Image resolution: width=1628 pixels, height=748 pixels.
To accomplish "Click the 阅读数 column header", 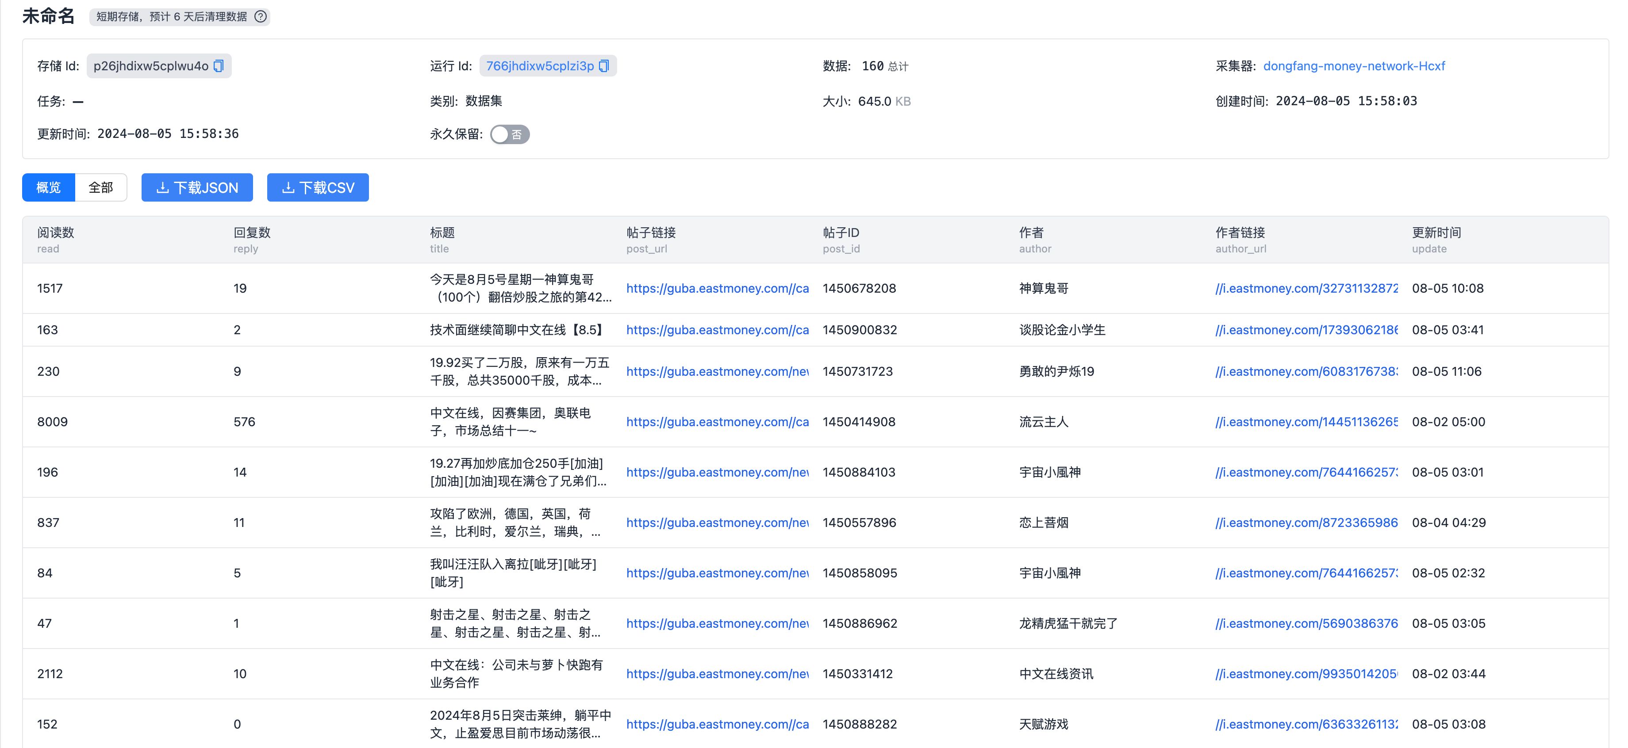I will click(56, 233).
